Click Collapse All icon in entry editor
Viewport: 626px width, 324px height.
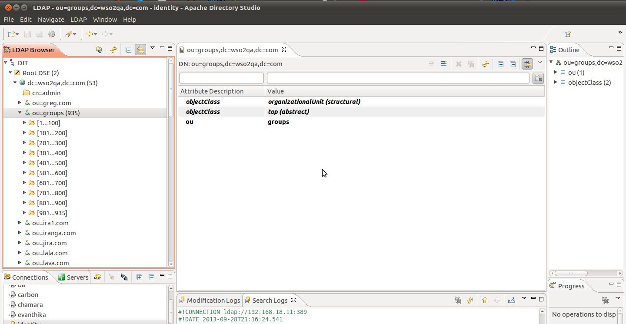513,64
